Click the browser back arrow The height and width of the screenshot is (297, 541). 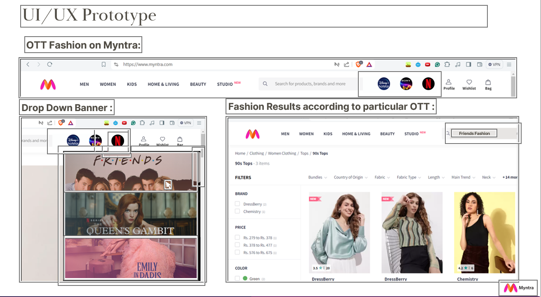coord(28,65)
